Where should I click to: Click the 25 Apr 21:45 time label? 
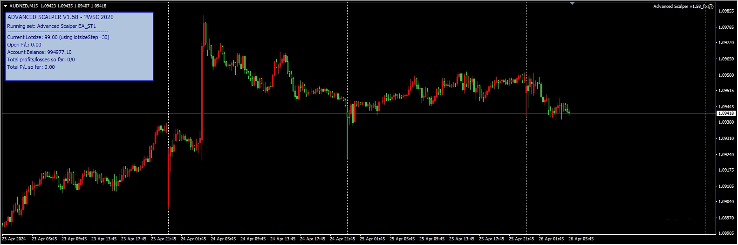click(x=521, y=239)
